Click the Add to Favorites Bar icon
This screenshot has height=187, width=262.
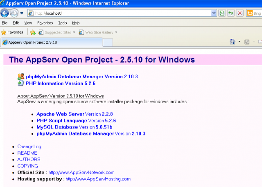[33, 32]
